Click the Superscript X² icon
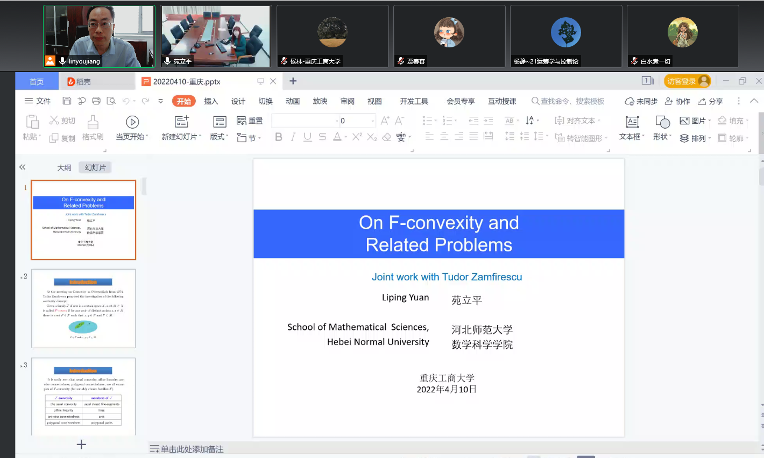764x458 pixels. [357, 137]
